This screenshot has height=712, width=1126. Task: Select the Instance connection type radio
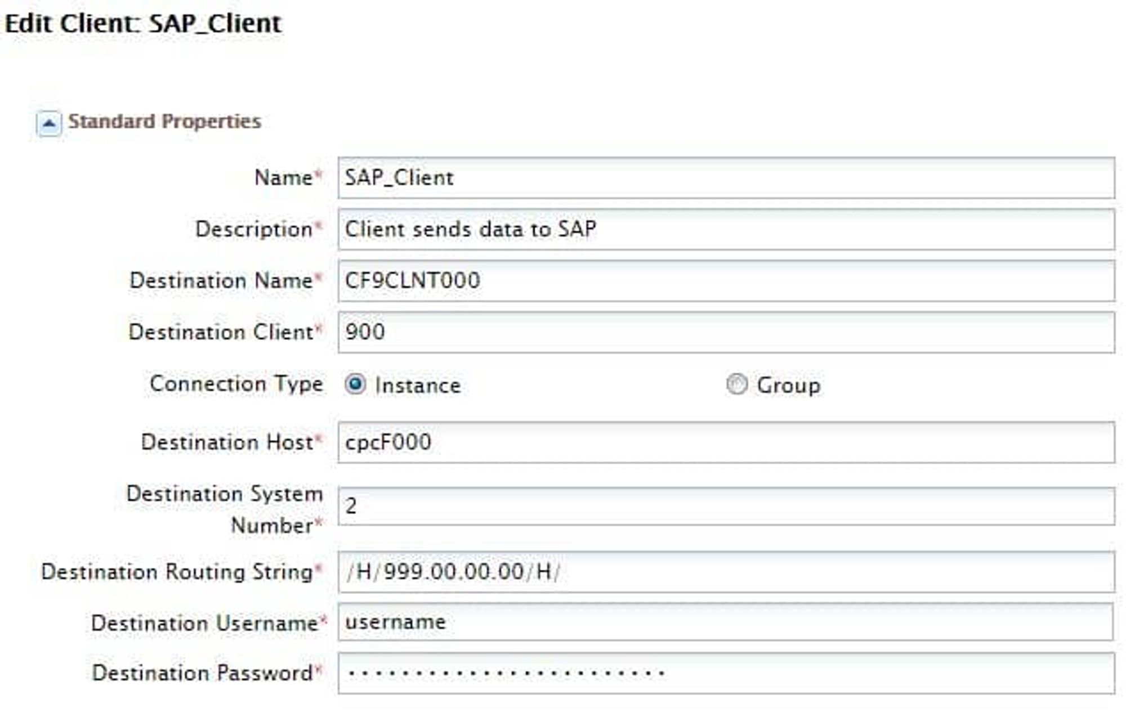[x=355, y=384]
